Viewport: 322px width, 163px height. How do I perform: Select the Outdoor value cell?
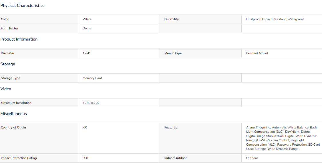click(282, 158)
